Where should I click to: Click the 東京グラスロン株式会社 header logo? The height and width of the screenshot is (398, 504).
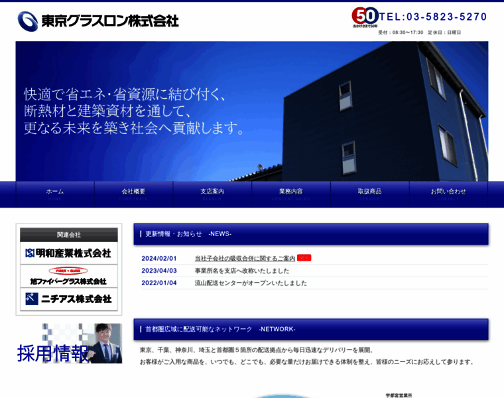tap(98, 21)
